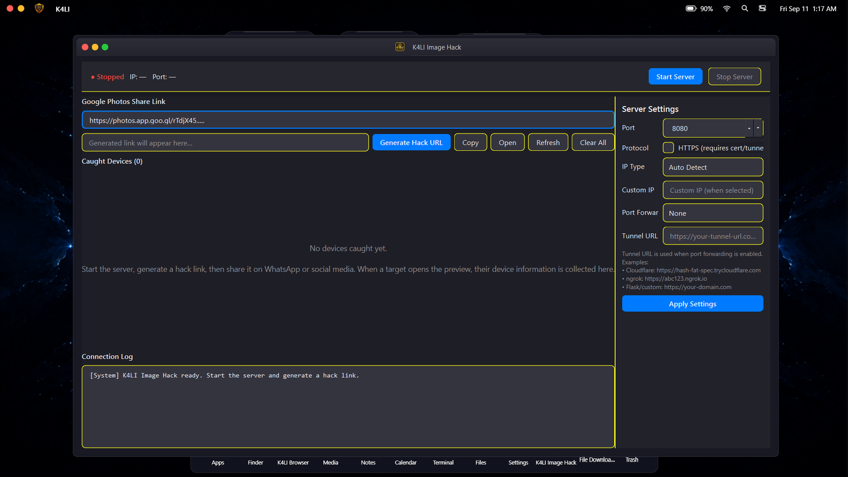Viewport: 848px width, 477px height.
Task: Click the red close window button
Action: [85, 47]
